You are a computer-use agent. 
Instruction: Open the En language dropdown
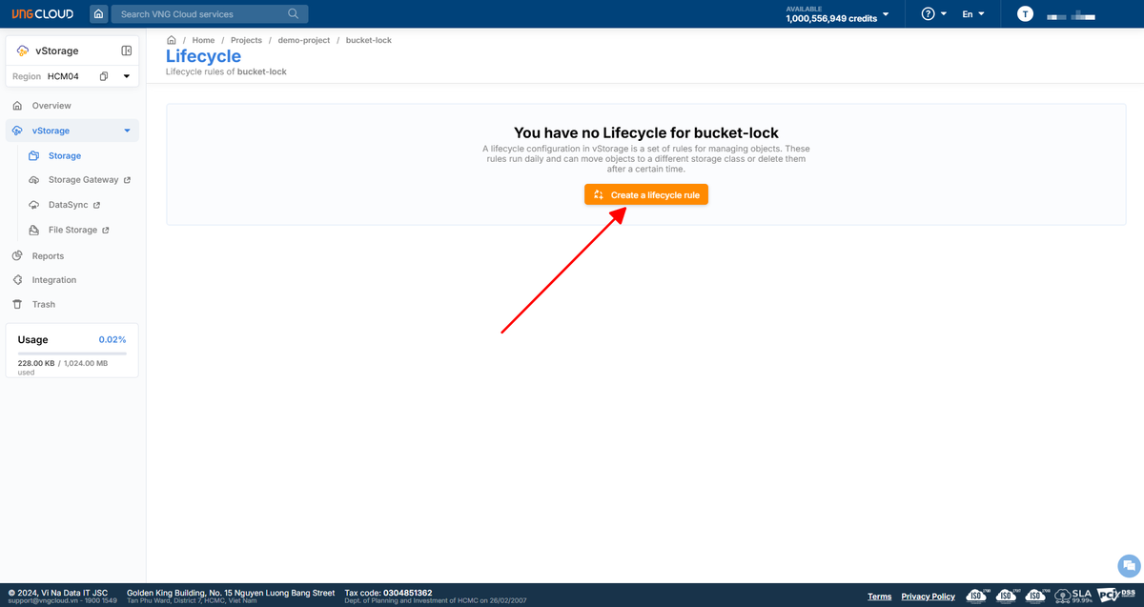click(x=972, y=14)
